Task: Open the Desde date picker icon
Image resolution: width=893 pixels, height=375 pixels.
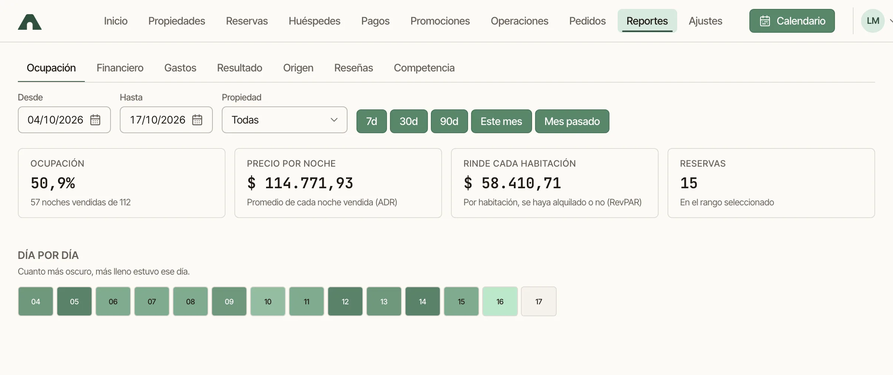Action: point(95,120)
